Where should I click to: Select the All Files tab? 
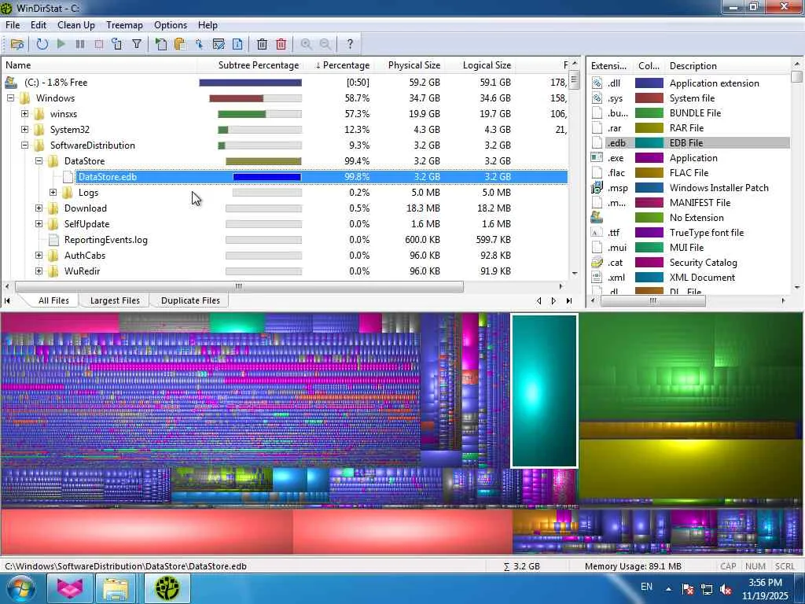click(53, 300)
